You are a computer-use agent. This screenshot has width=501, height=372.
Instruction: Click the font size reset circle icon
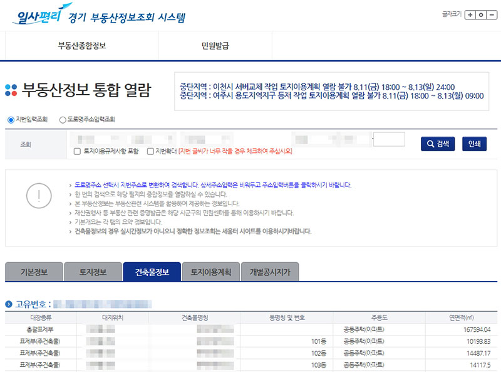pos(481,14)
